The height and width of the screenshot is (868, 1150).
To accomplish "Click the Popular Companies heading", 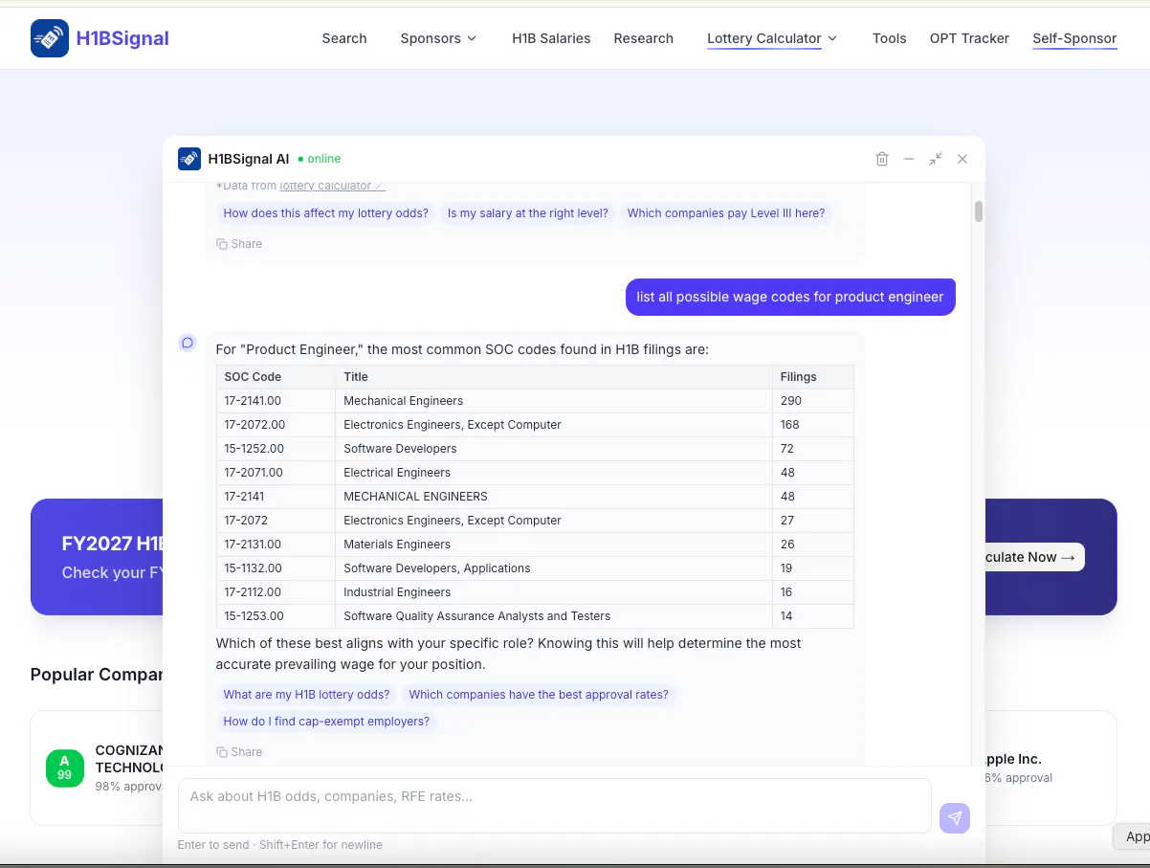I will click(x=97, y=675).
